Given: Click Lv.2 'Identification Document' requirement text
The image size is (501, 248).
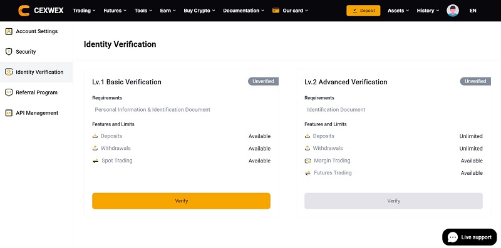Looking at the screenshot, I should [x=336, y=110].
